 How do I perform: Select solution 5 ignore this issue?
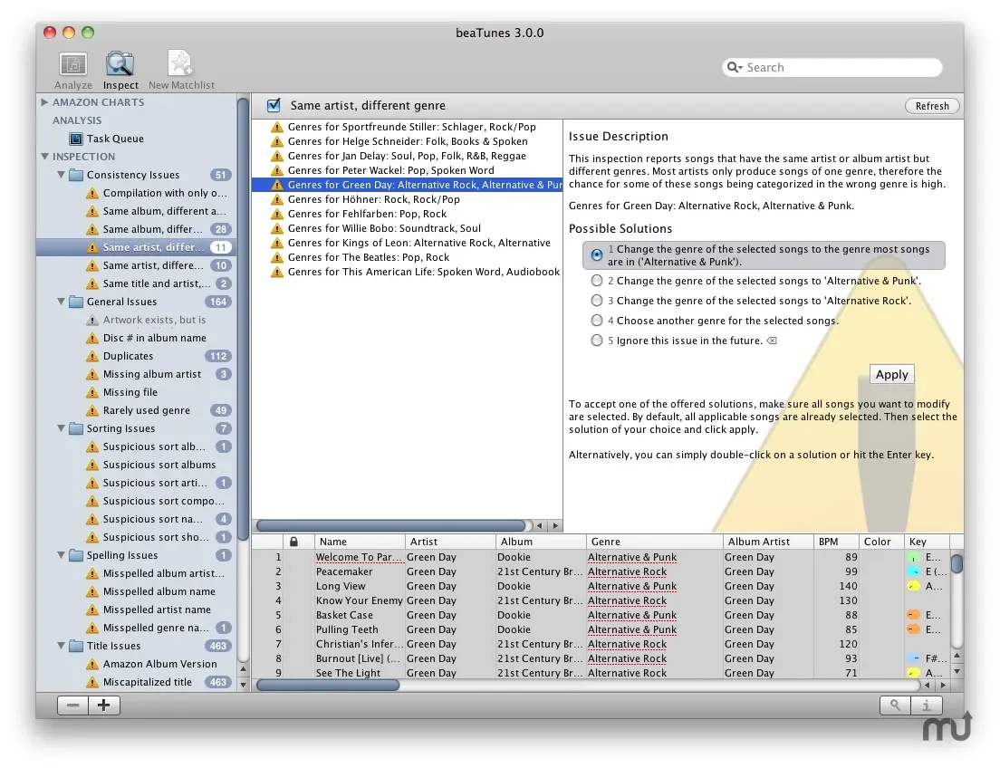[x=596, y=341]
